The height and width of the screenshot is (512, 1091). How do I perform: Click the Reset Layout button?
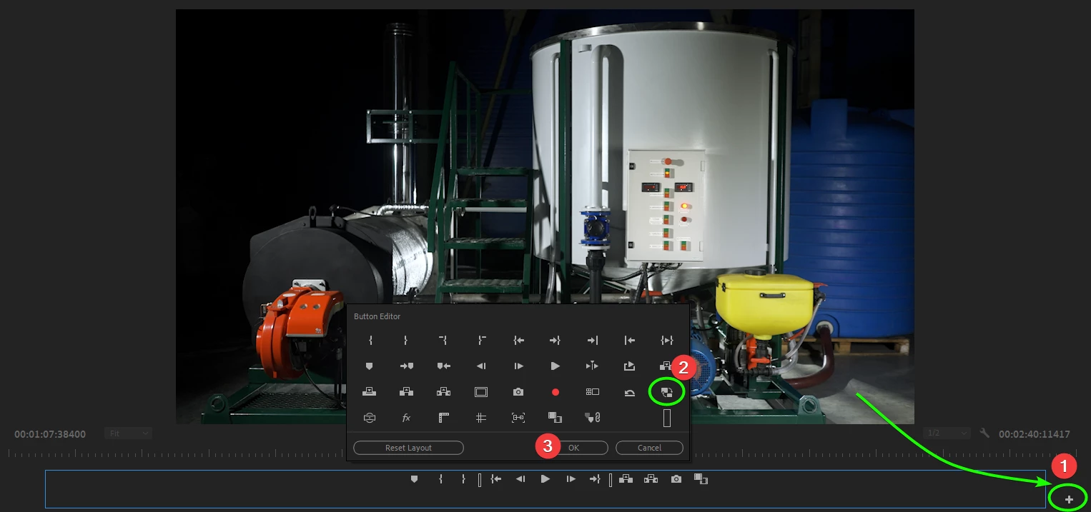(409, 448)
